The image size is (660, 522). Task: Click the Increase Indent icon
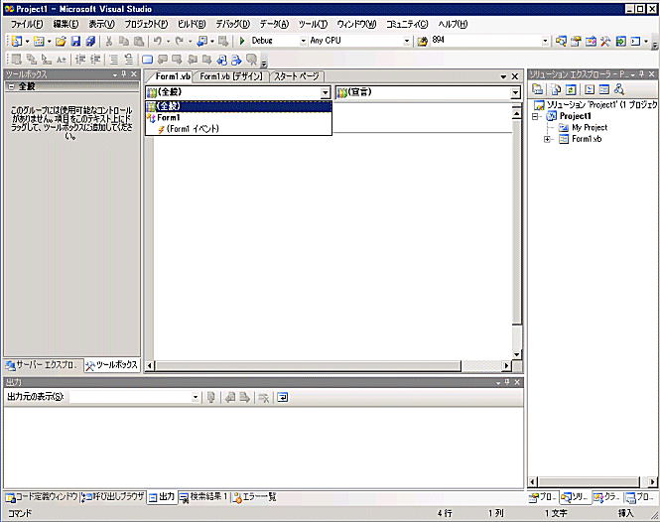[95, 60]
